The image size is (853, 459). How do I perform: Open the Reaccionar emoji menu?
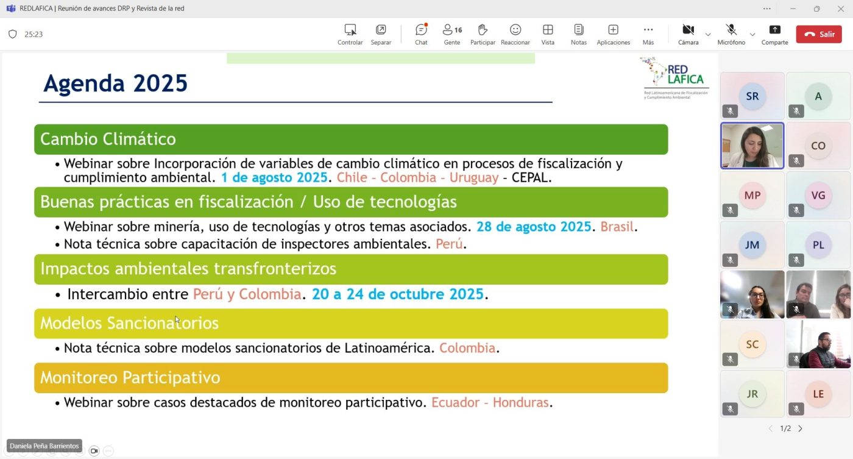point(515,34)
